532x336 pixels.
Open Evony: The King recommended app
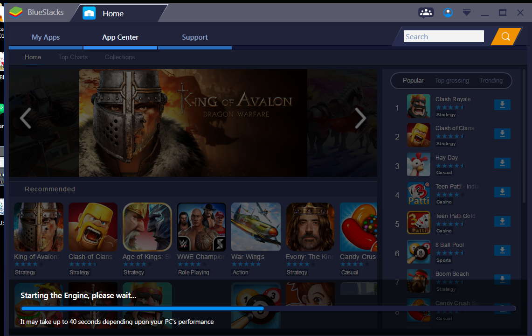[310, 227]
